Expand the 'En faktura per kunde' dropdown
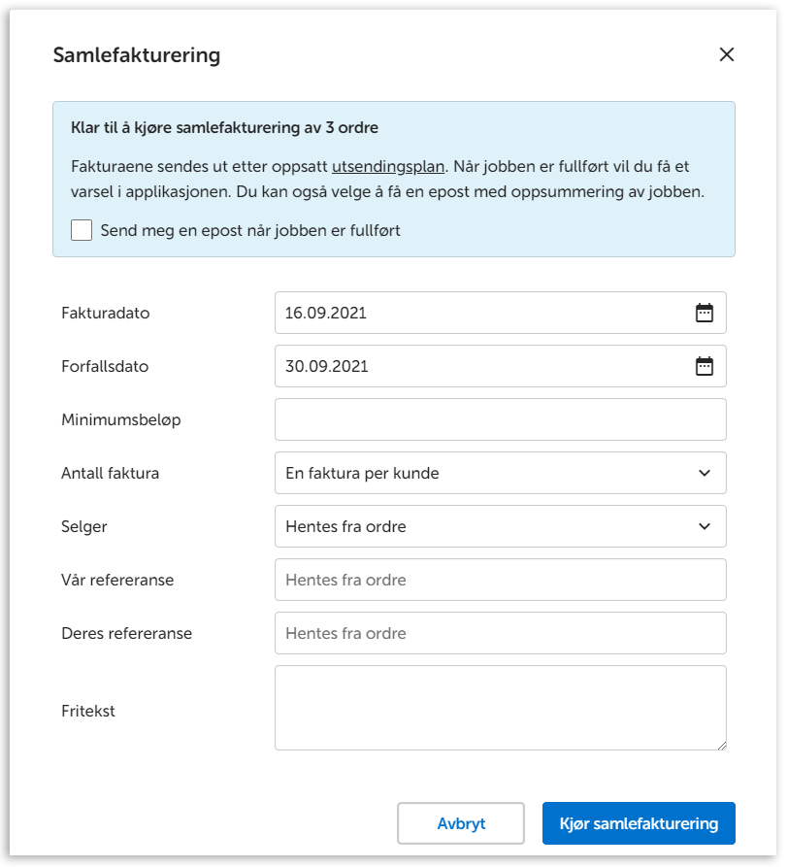This screenshot has height=867, width=788. pyautogui.click(x=485, y=473)
